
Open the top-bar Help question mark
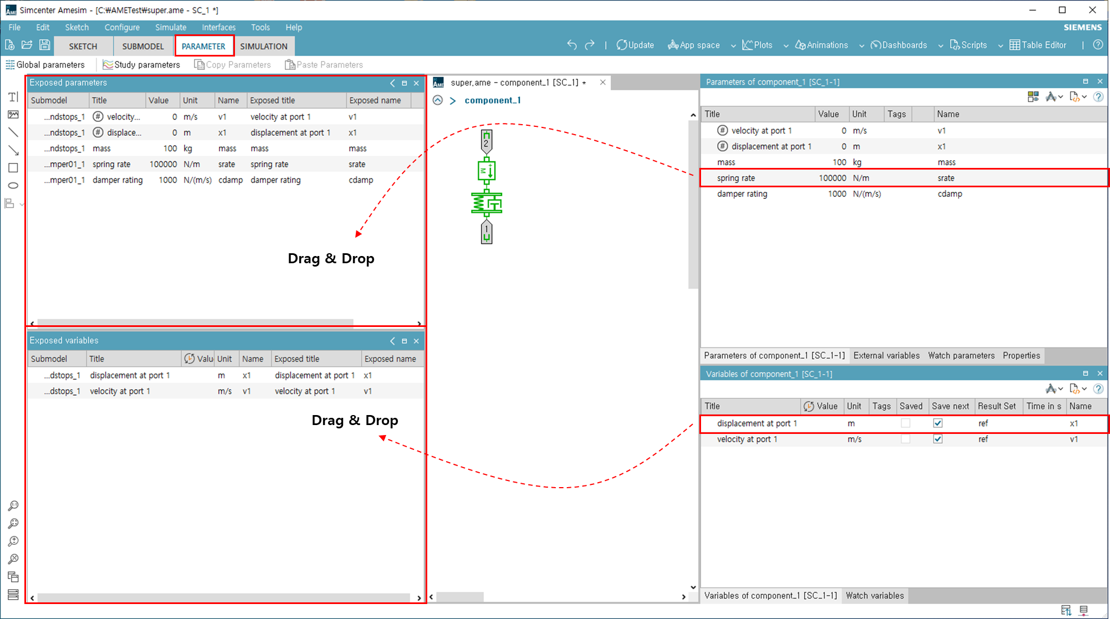[x=1098, y=45]
